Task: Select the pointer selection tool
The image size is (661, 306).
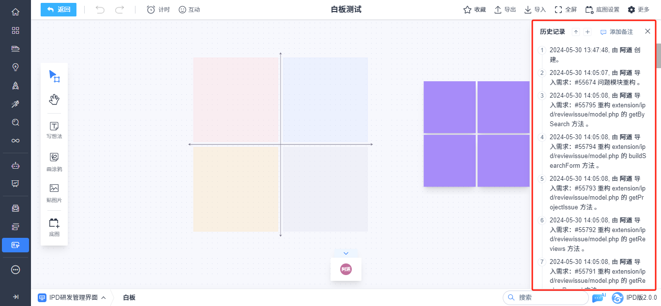Action: [54, 76]
